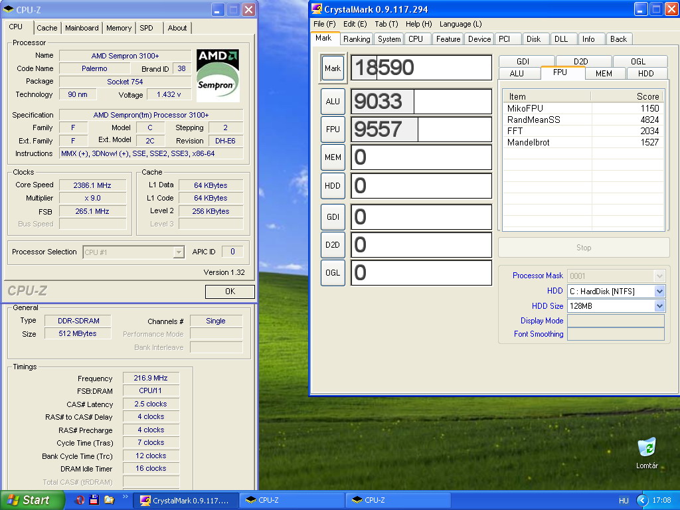680x510 pixels.
Task: Select HDD results tab in right panel
Action: (645, 73)
